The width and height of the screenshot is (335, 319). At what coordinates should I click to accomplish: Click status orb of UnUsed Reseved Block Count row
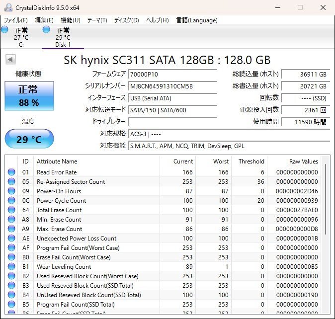click(11, 295)
